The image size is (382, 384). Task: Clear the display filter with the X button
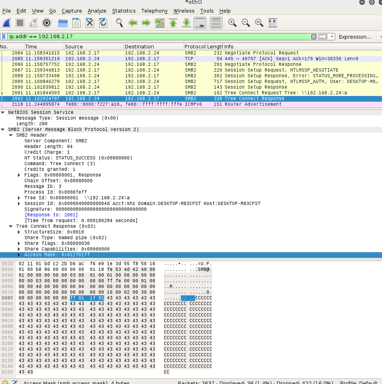(313, 37)
